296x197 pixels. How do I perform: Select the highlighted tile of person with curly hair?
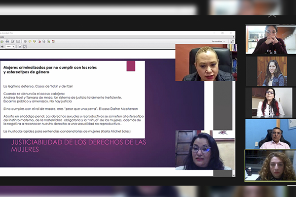click(270, 165)
